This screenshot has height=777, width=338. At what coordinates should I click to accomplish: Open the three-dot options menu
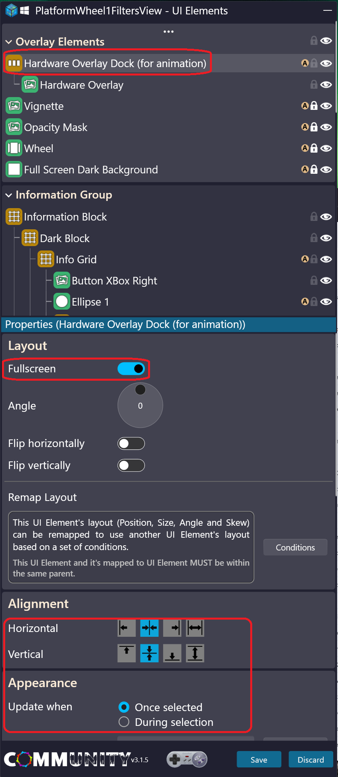[168, 32]
